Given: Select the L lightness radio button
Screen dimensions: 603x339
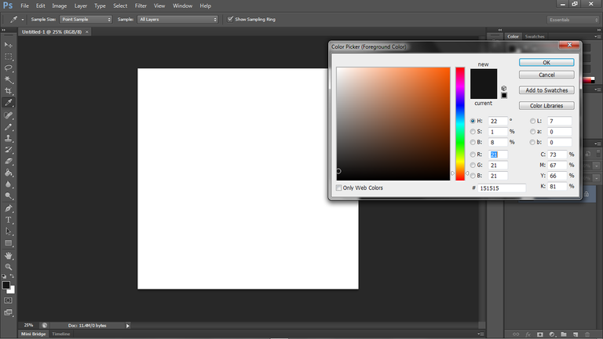Looking at the screenshot, I should tap(532, 121).
